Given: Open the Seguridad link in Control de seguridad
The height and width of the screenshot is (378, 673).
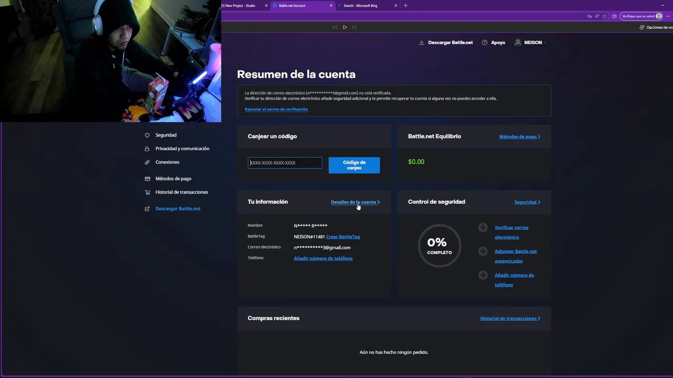Looking at the screenshot, I should (x=527, y=202).
